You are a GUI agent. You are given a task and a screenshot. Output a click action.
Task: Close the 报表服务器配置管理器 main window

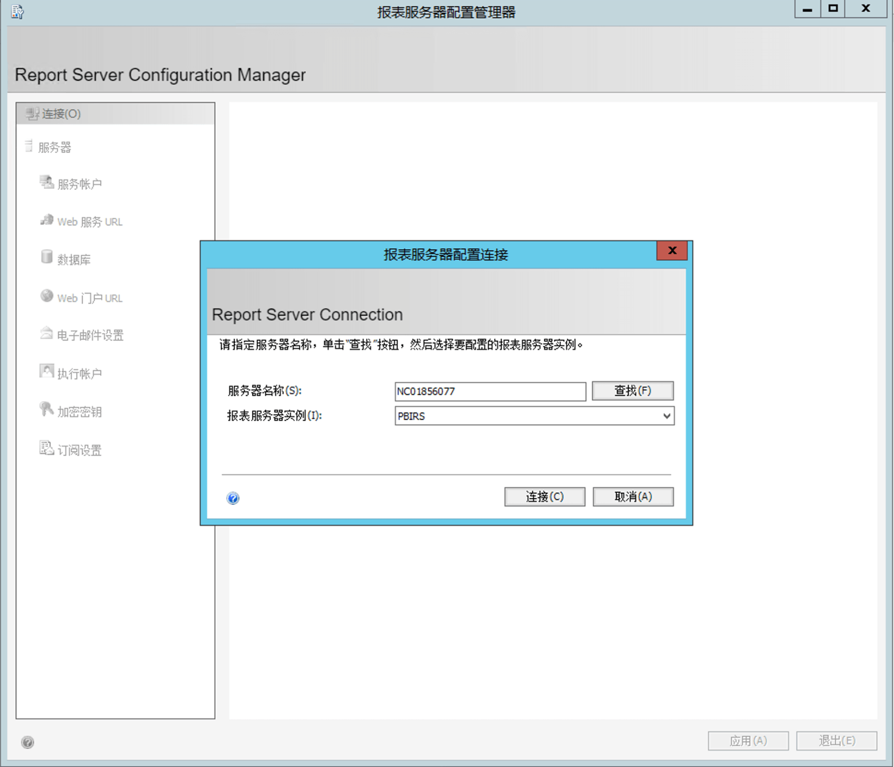[x=866, y=9]
